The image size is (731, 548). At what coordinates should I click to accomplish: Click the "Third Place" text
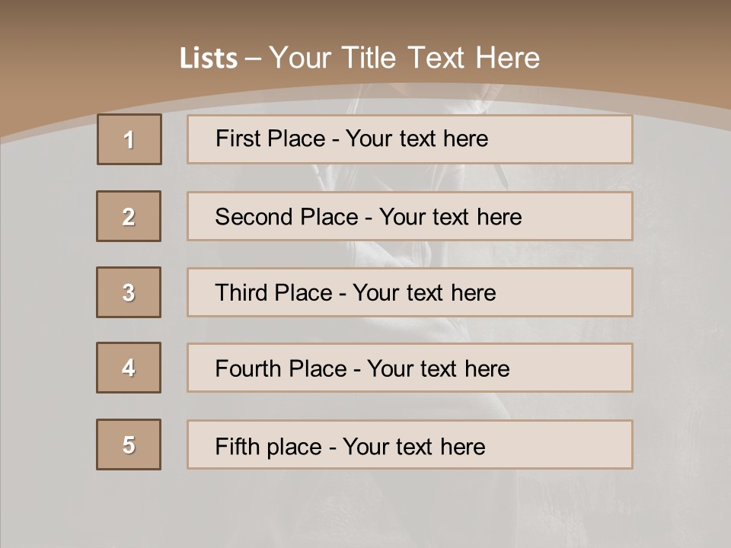pos(273,293)
